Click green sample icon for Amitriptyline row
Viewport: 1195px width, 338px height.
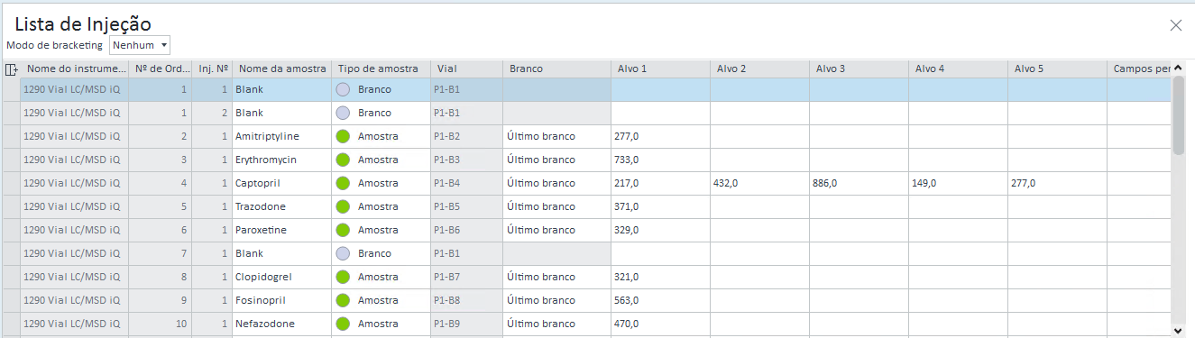tap(343, 136)
